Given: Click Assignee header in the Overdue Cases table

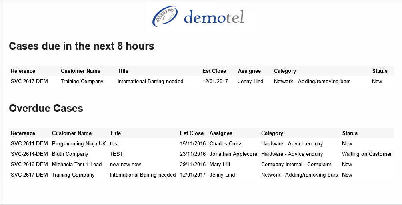Looking at the screenshot, I should (221, 133).
